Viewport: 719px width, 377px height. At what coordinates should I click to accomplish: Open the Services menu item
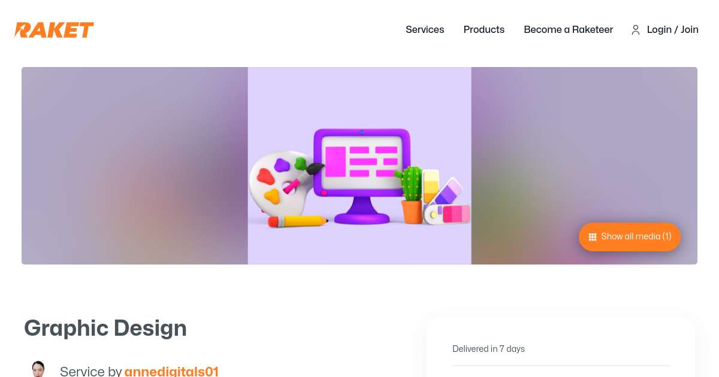pos(425,29)
